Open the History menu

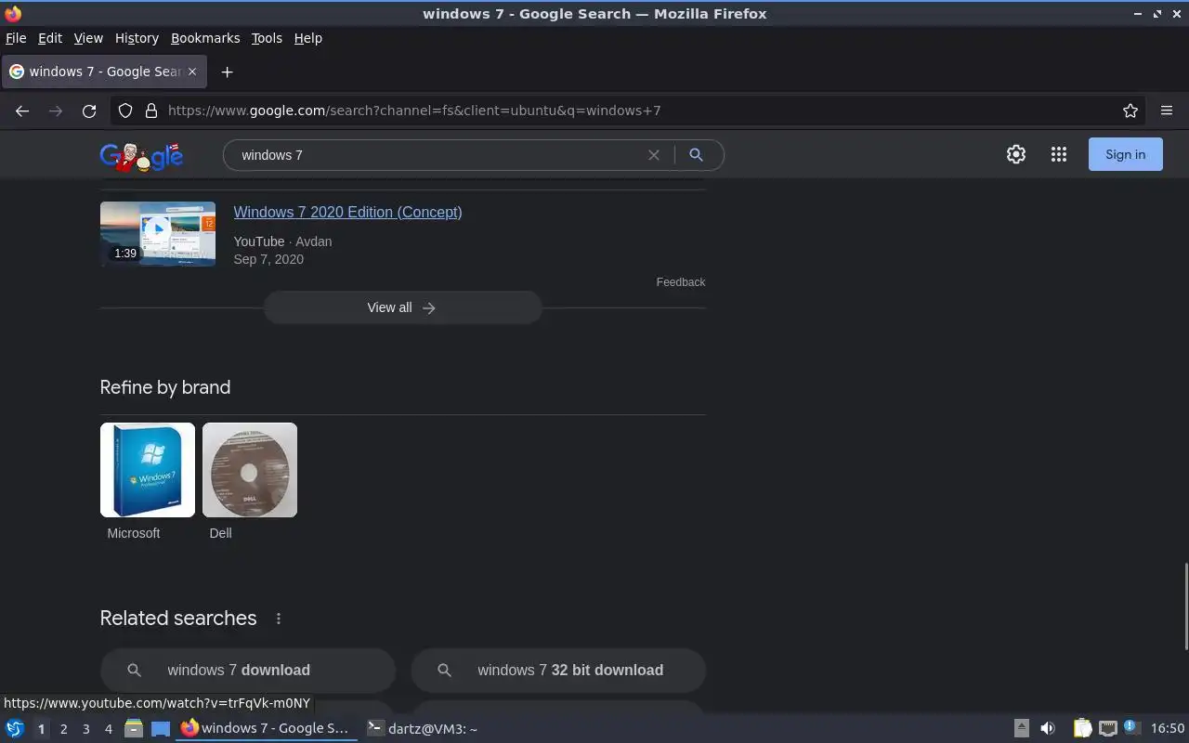click(x=137, y=38)
